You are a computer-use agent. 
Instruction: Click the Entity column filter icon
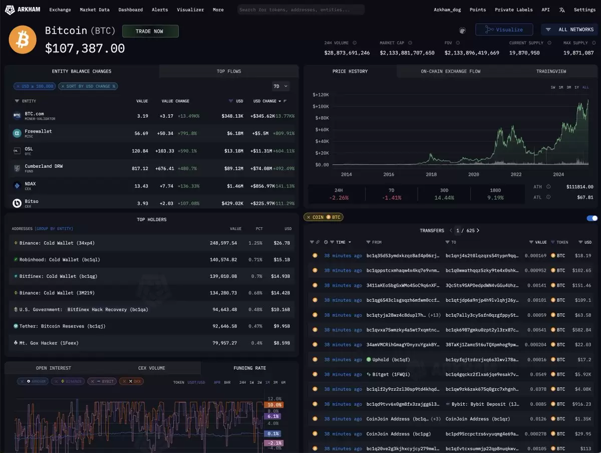tap(17, 101)
